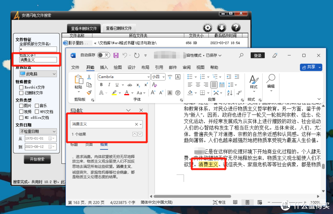Image resolution: width=333 pixels, height=214 pixels.
Task: Toggle Show paragraph marks icon
Action: click(239, 93)
